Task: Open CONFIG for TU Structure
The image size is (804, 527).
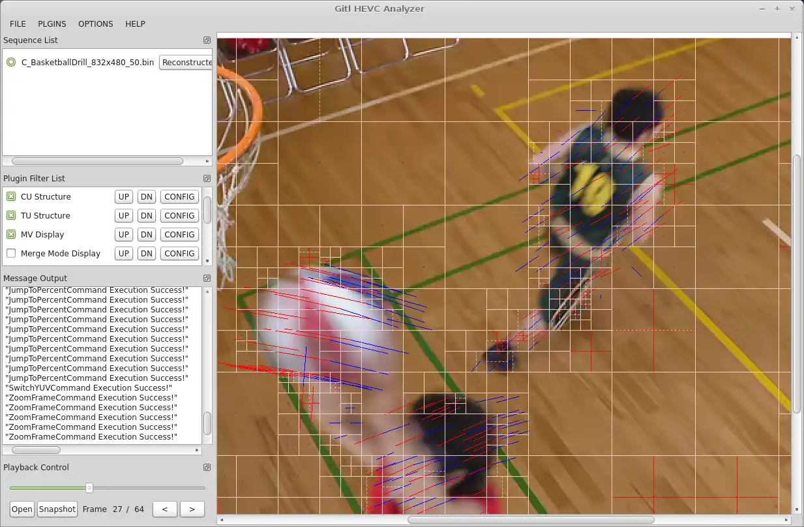Action: (179, 216)
